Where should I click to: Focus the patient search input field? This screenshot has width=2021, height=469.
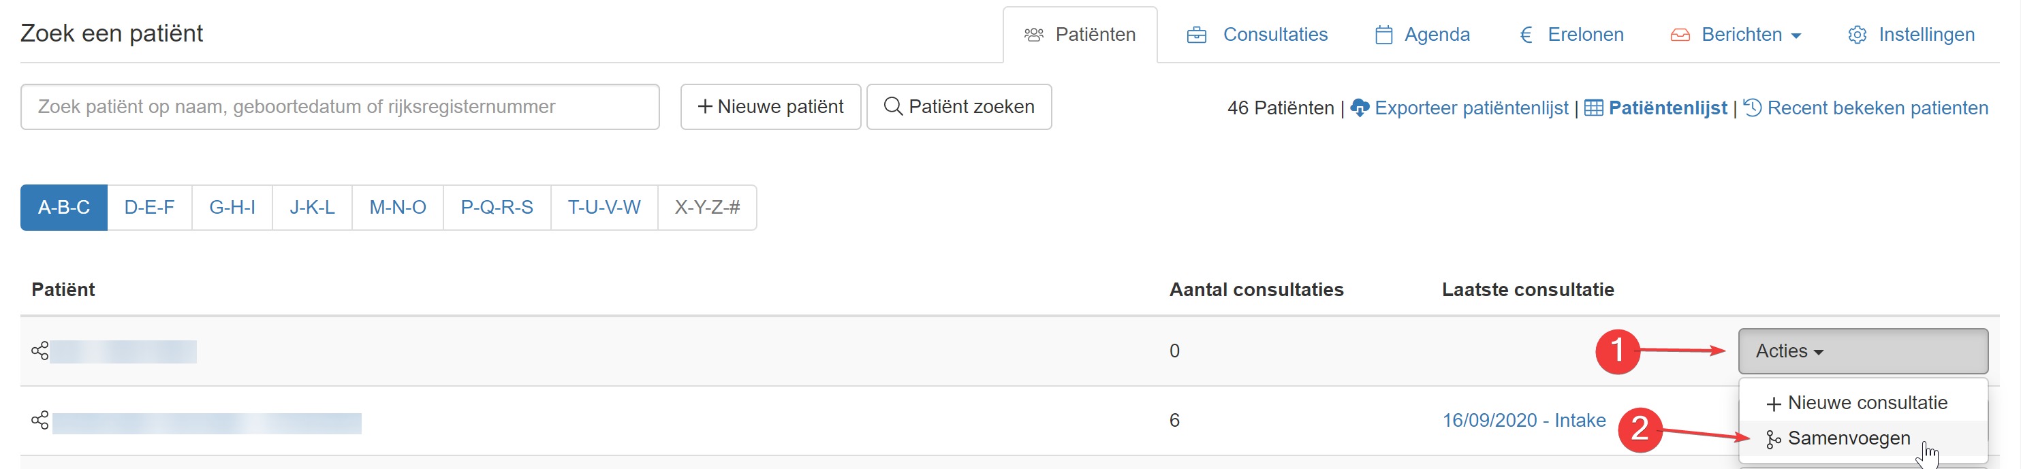click(340, 107)
